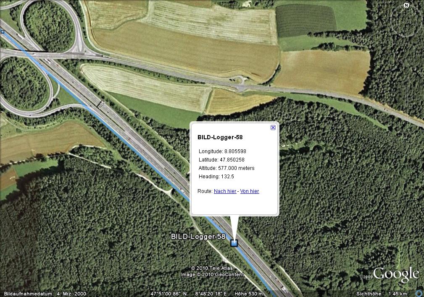Reset view north with the N compass button
Viewport: 424px width, 297px height.
point(406,5)
